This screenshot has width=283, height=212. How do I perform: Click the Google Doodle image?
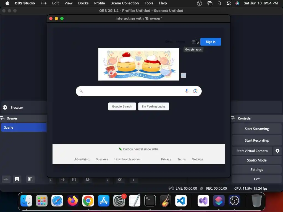pos(139,64)
